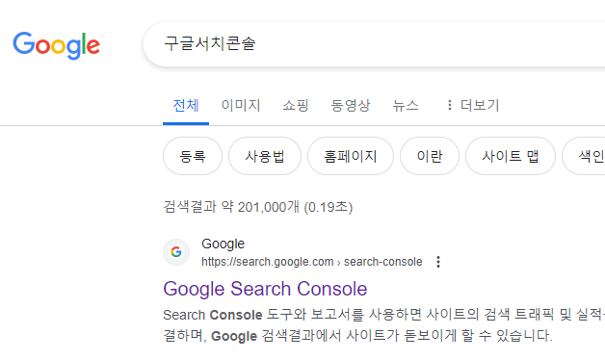Click the snippet line beginning 'Search Console 도구와'

pyautogui.click(x=384, y=315)
